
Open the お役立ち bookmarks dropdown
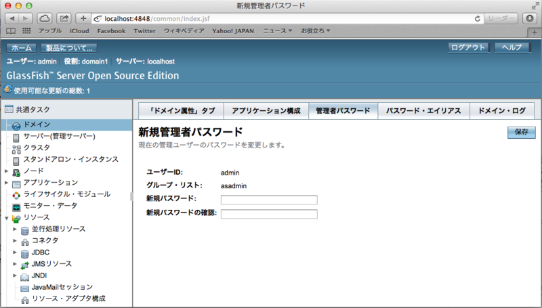315,30
